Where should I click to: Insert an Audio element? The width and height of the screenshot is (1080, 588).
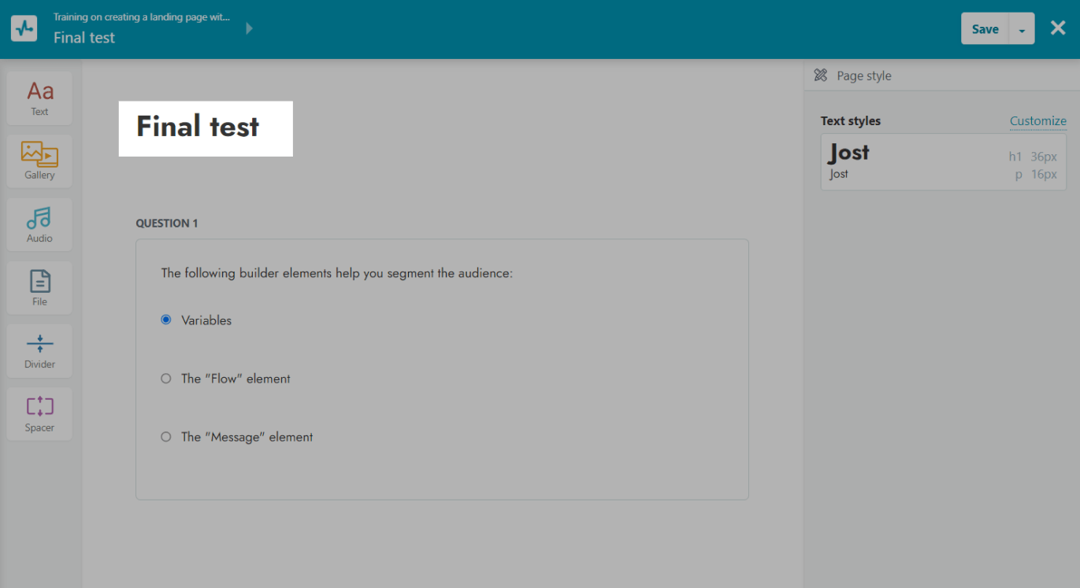[39, 224]
